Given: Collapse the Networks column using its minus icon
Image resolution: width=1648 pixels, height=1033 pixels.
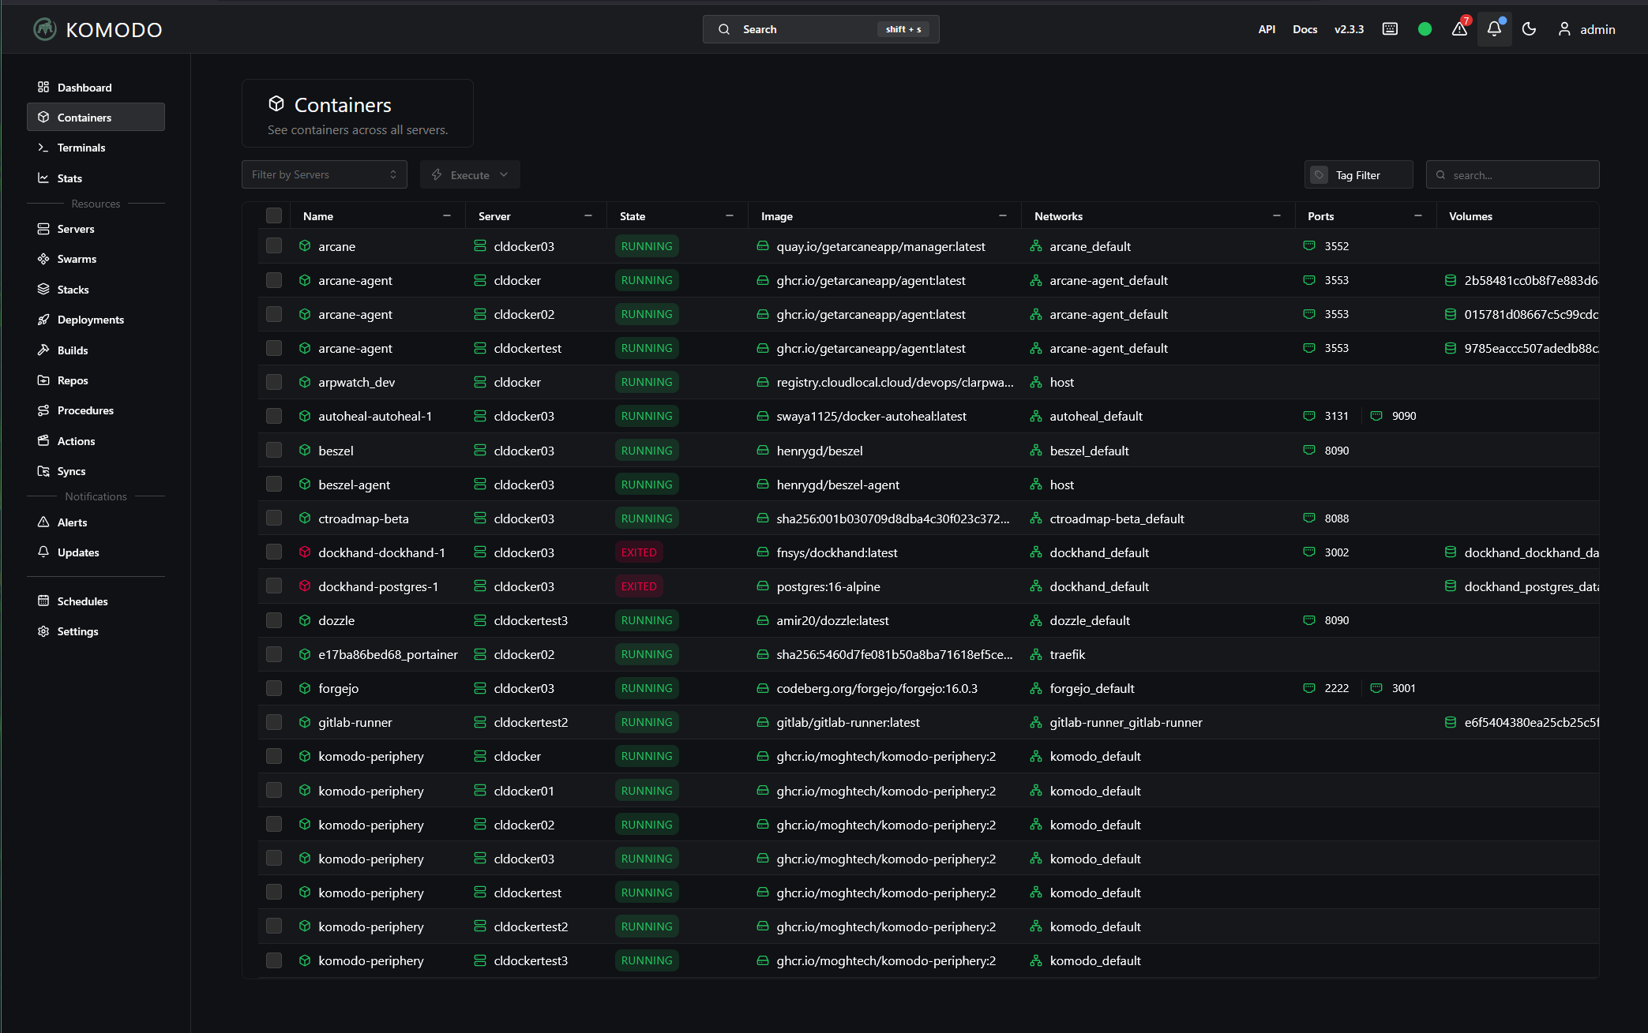Looking at the screenshot, I should coord(1277,215).
